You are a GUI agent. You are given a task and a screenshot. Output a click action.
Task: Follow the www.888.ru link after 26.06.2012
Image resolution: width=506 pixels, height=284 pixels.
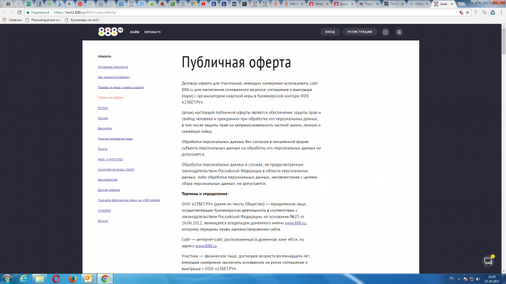[x=295, y=223]
